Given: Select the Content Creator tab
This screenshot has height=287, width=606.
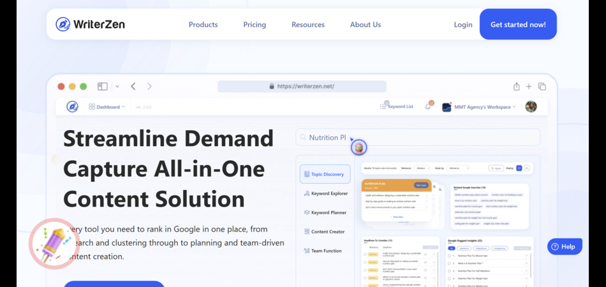Looking at the screenshot, I should [x=324, y=232].
